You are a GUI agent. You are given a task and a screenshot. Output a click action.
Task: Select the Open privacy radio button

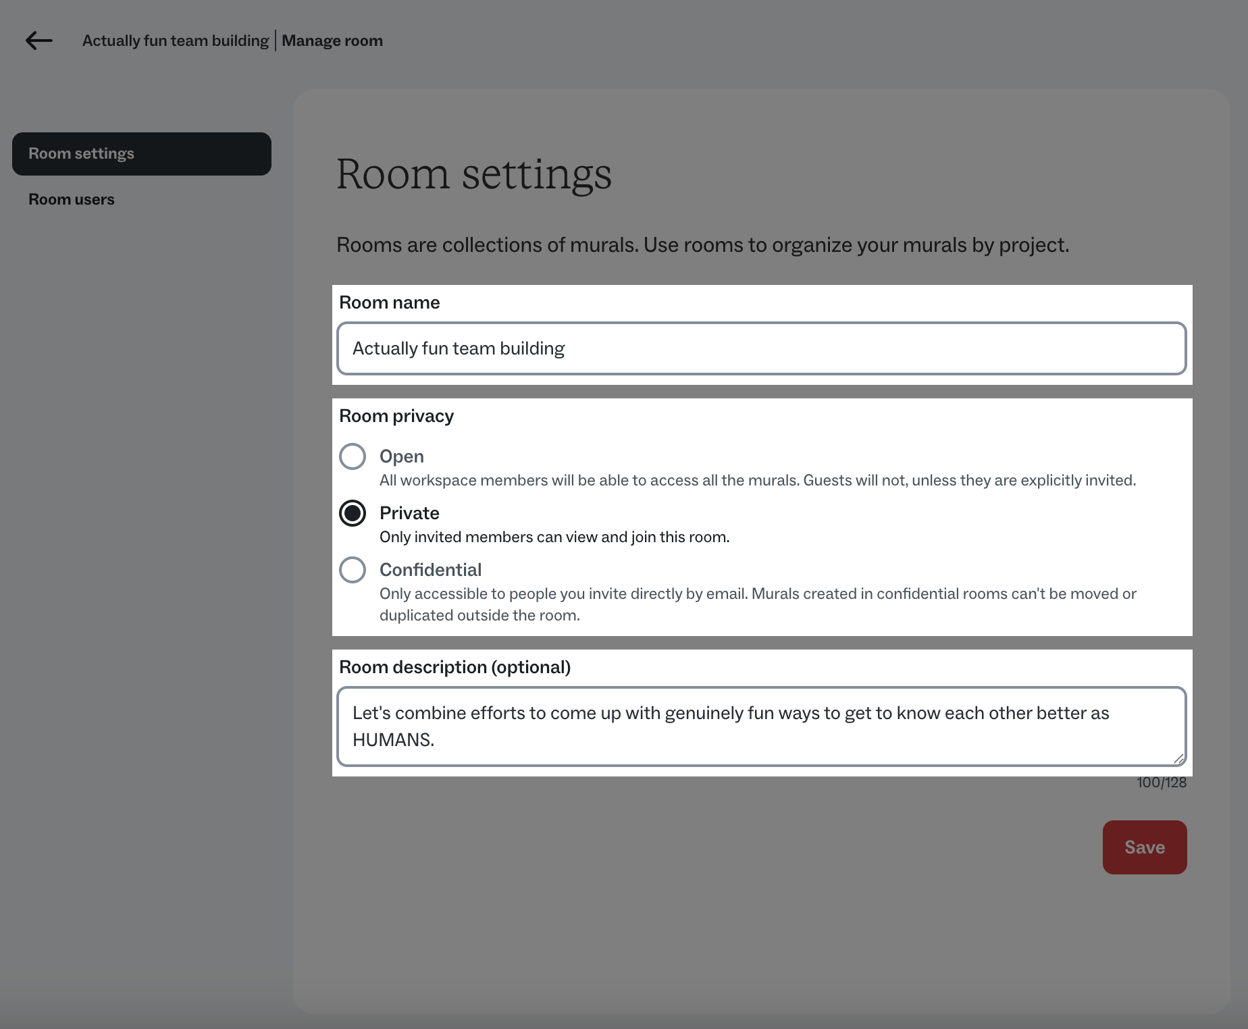point(353,456)
